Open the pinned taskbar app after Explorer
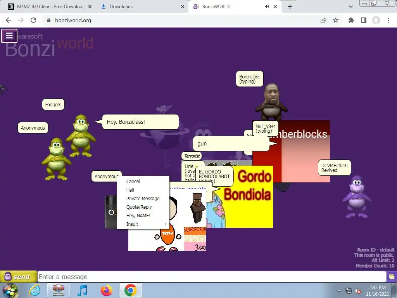 pos(59,290)
